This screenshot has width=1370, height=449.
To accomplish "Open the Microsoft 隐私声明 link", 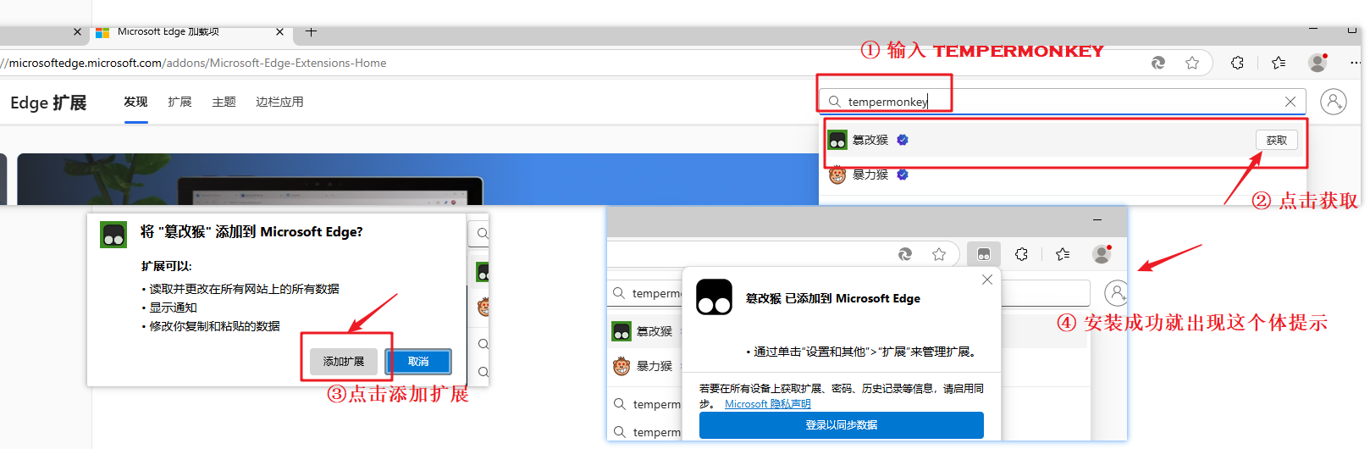I will [x=768, y=404].
